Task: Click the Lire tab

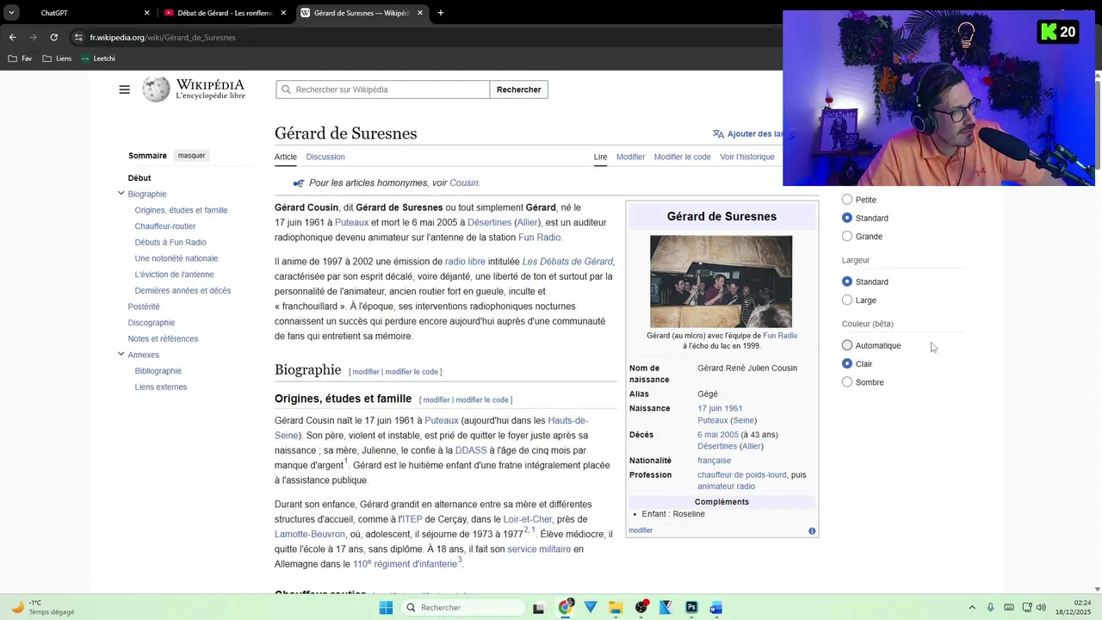Action: [x=600, y=157]
